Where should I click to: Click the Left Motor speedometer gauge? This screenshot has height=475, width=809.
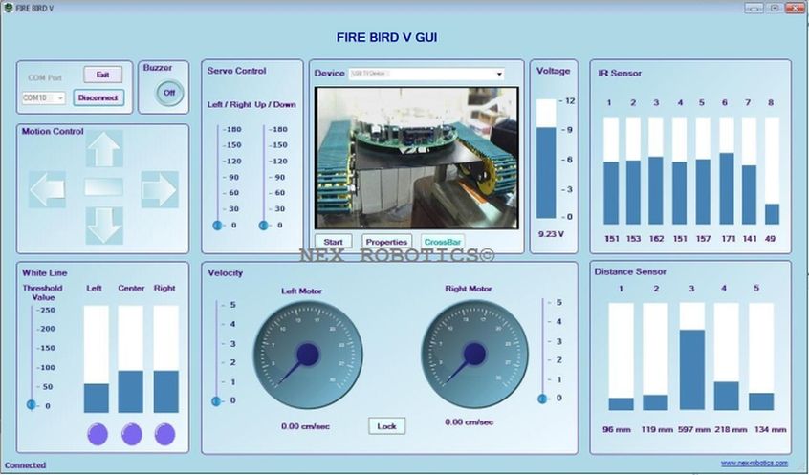click(x=308, y=355)
